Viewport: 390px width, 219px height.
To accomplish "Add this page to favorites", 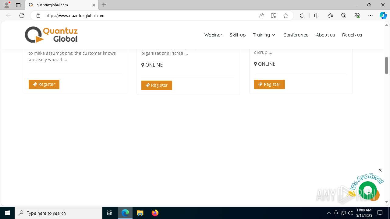I will 286,16.
